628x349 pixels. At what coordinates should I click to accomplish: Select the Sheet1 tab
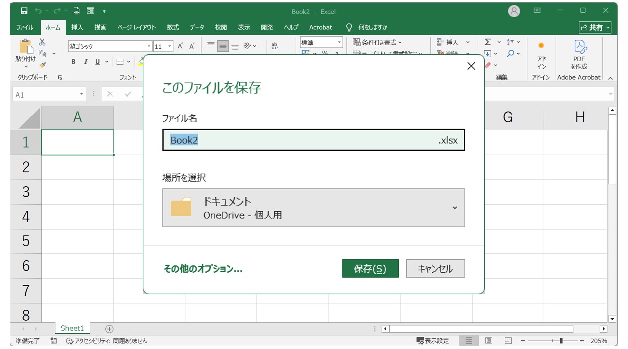click(72, 328)
